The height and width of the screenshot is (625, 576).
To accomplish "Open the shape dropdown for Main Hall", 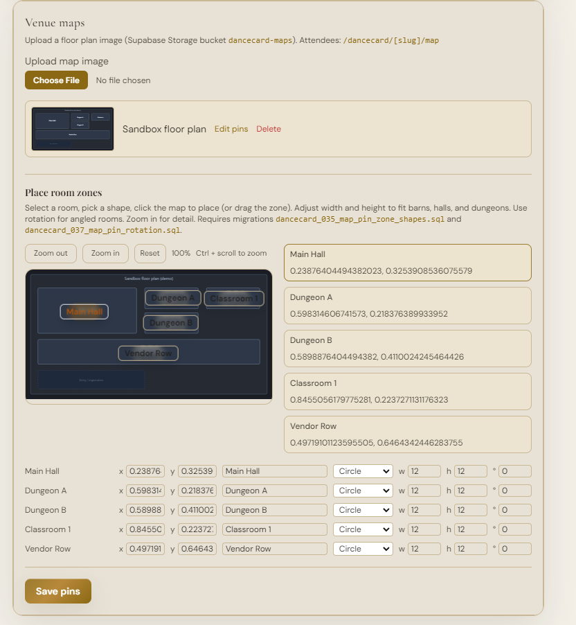I will (x=363, y=471).
